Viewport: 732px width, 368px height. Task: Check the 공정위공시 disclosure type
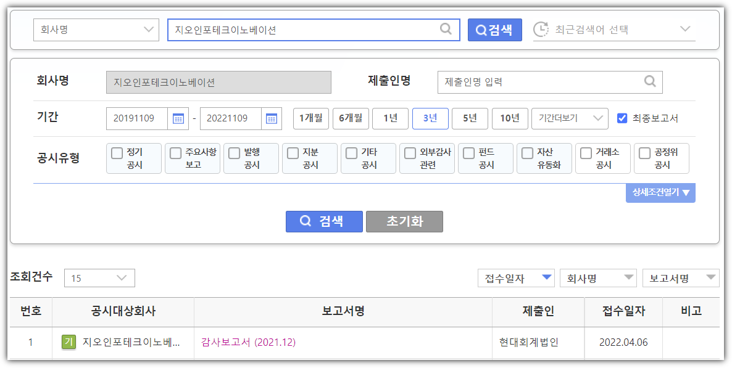(x=645, y=152)
